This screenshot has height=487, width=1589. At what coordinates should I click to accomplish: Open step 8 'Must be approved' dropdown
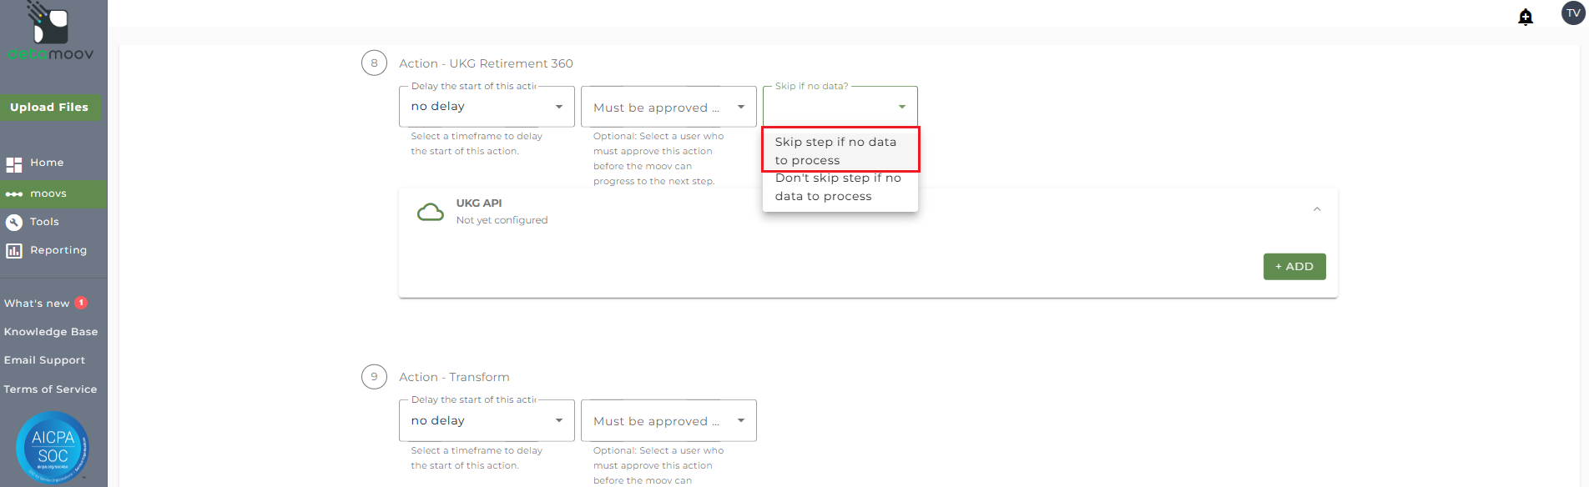coord(668,107)
